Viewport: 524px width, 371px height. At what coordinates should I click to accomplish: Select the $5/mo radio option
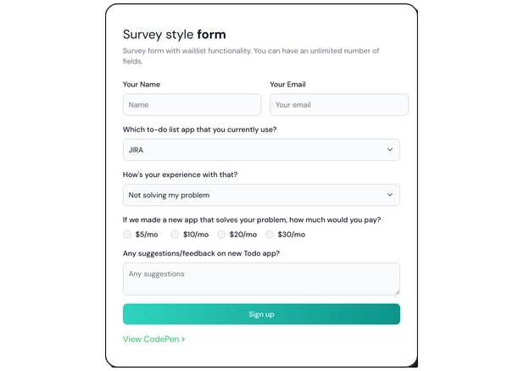point(127,235)
